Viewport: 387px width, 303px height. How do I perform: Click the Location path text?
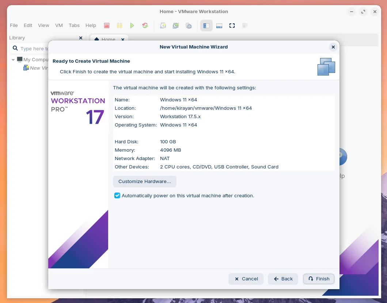[x=206, y=108]
